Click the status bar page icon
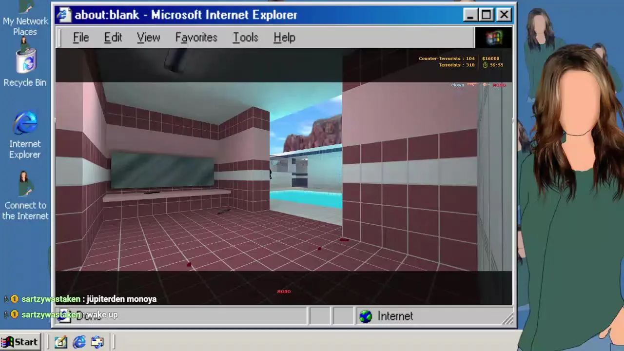This screenshot has height=351, width=624. click(x=64, y=316)
